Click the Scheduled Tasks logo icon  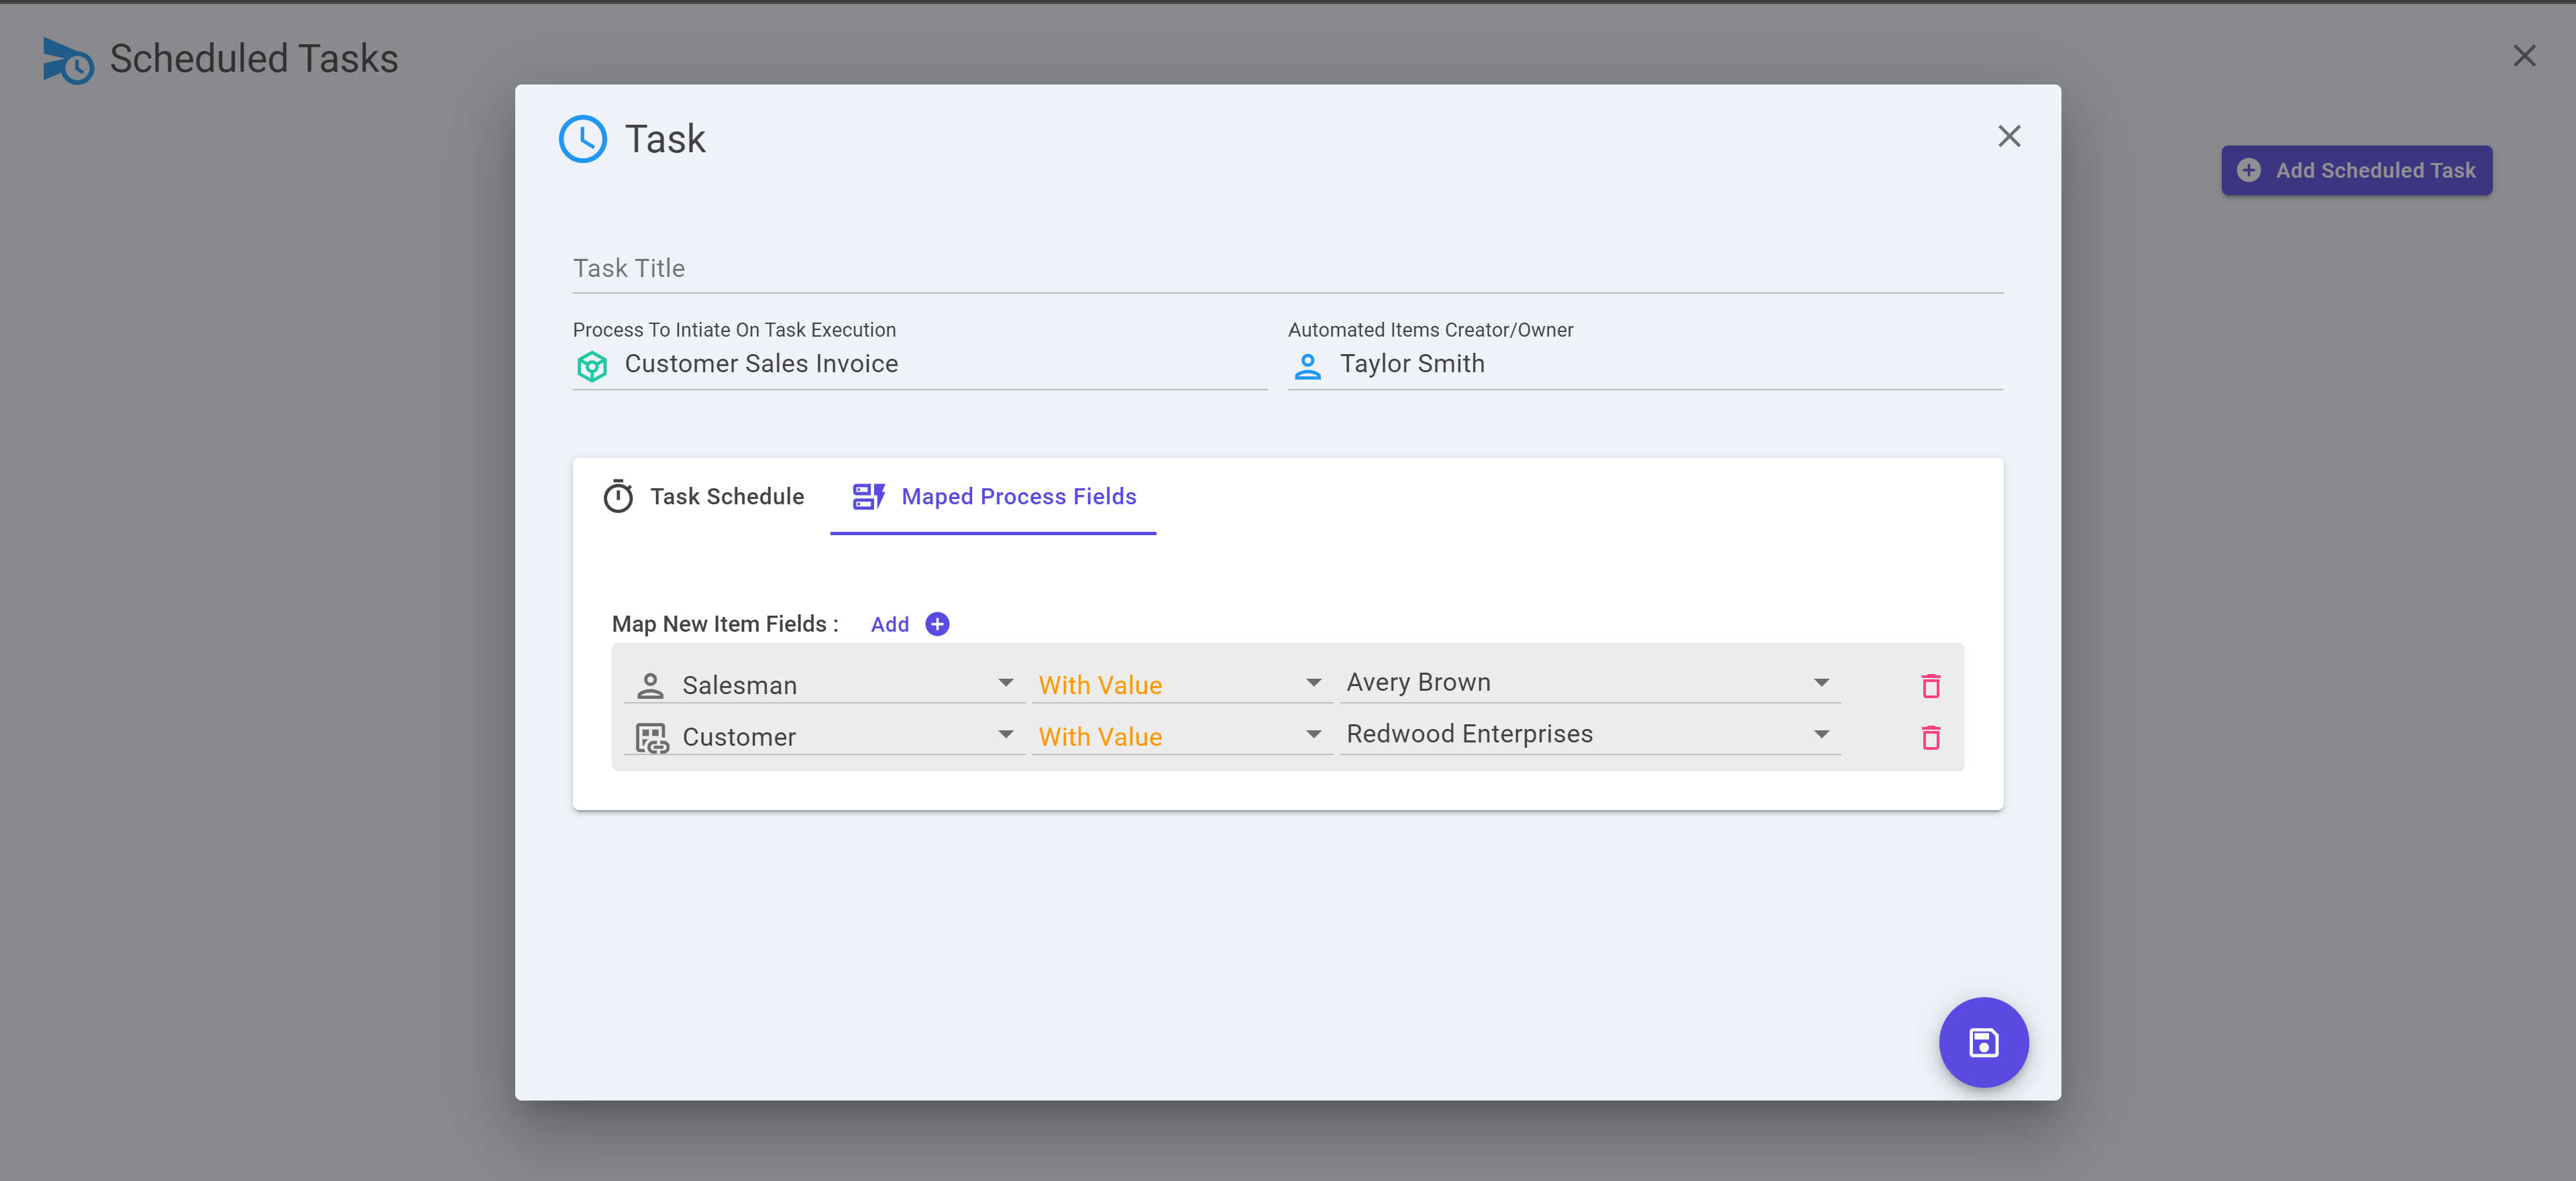click(x=68, y=60)
